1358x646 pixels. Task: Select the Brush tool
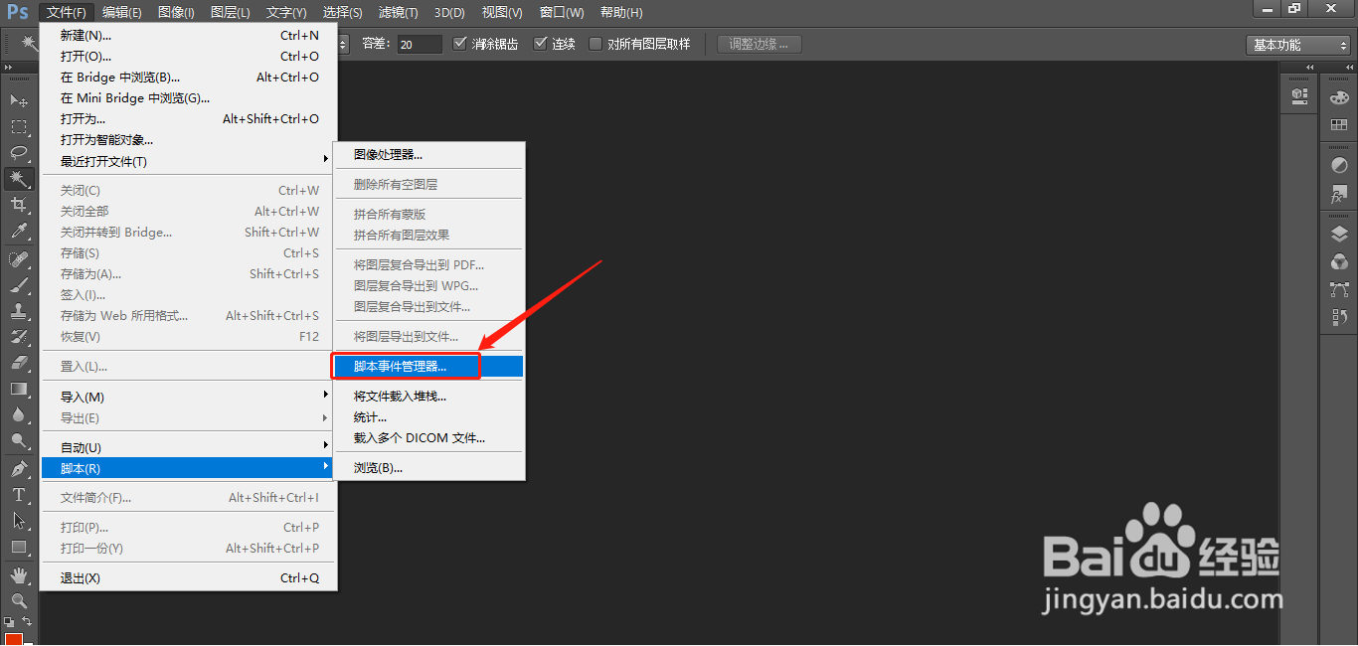19,284
